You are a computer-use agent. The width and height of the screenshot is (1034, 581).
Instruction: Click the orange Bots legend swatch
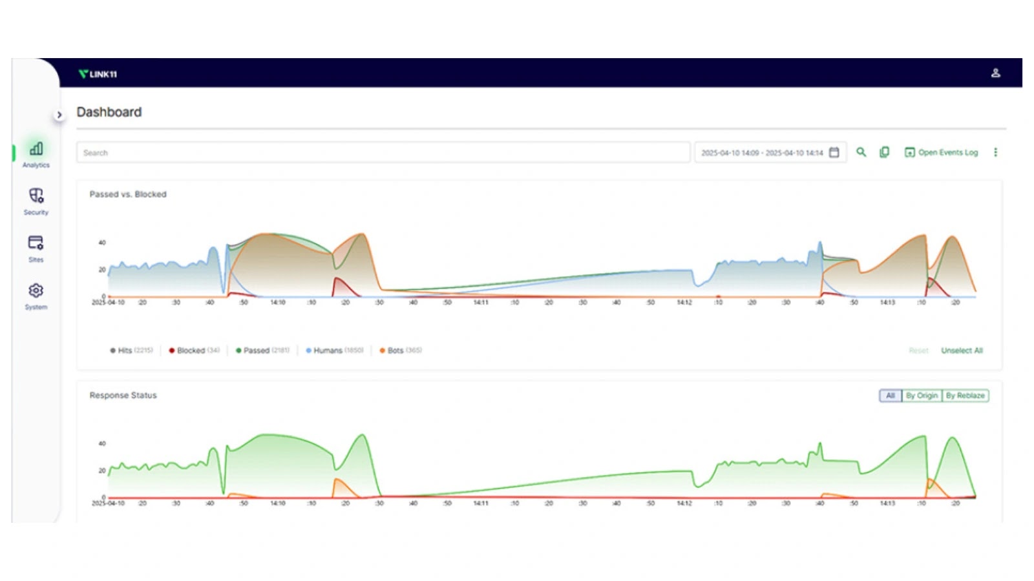point(382,351)
